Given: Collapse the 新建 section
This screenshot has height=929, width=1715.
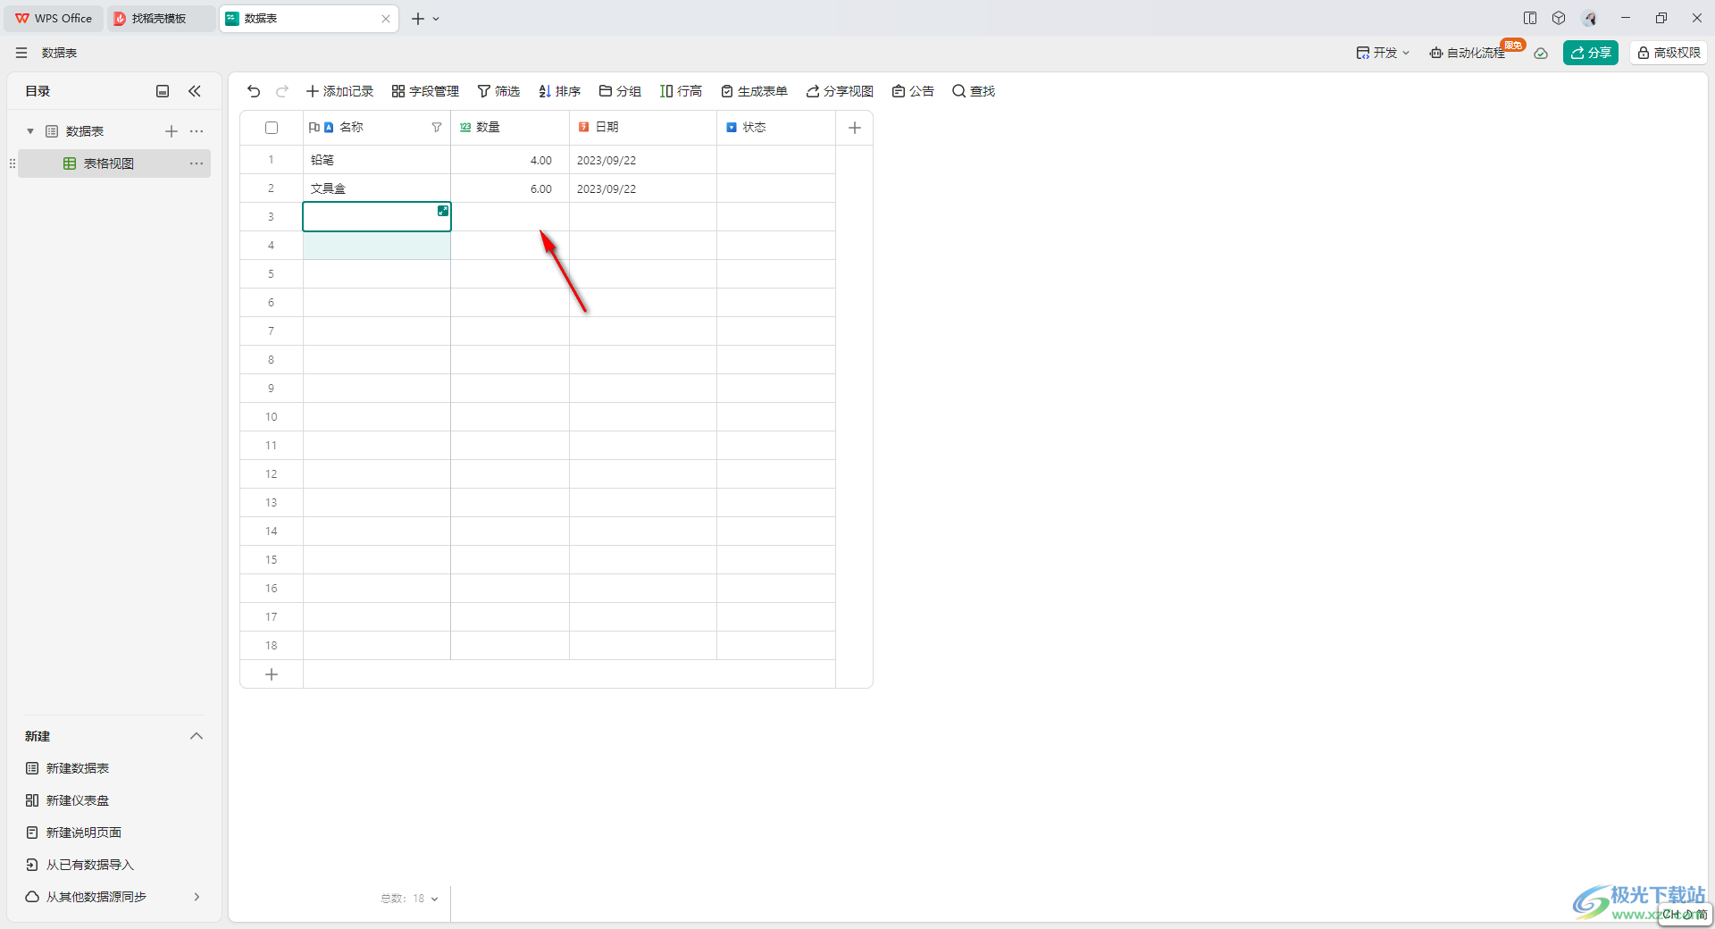Looking at the screenshot, I should 197,736.
